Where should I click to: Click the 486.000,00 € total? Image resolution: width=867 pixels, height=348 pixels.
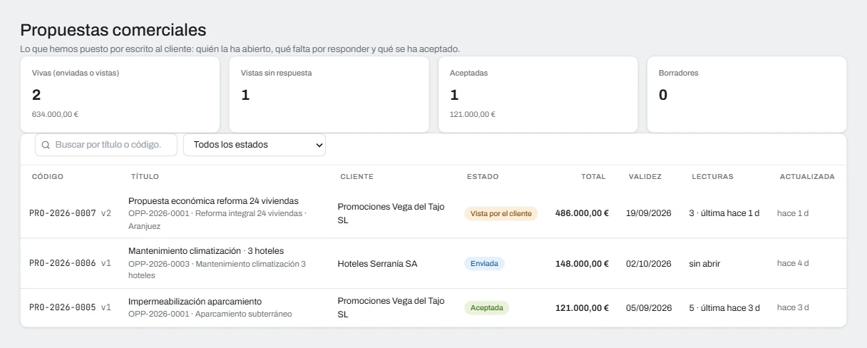(x=582, y=213)
